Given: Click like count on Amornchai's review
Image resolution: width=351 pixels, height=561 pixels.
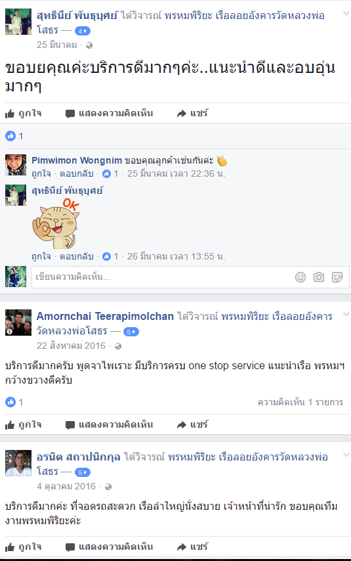Looking at the screenshot, I should [x=14, y=402].
